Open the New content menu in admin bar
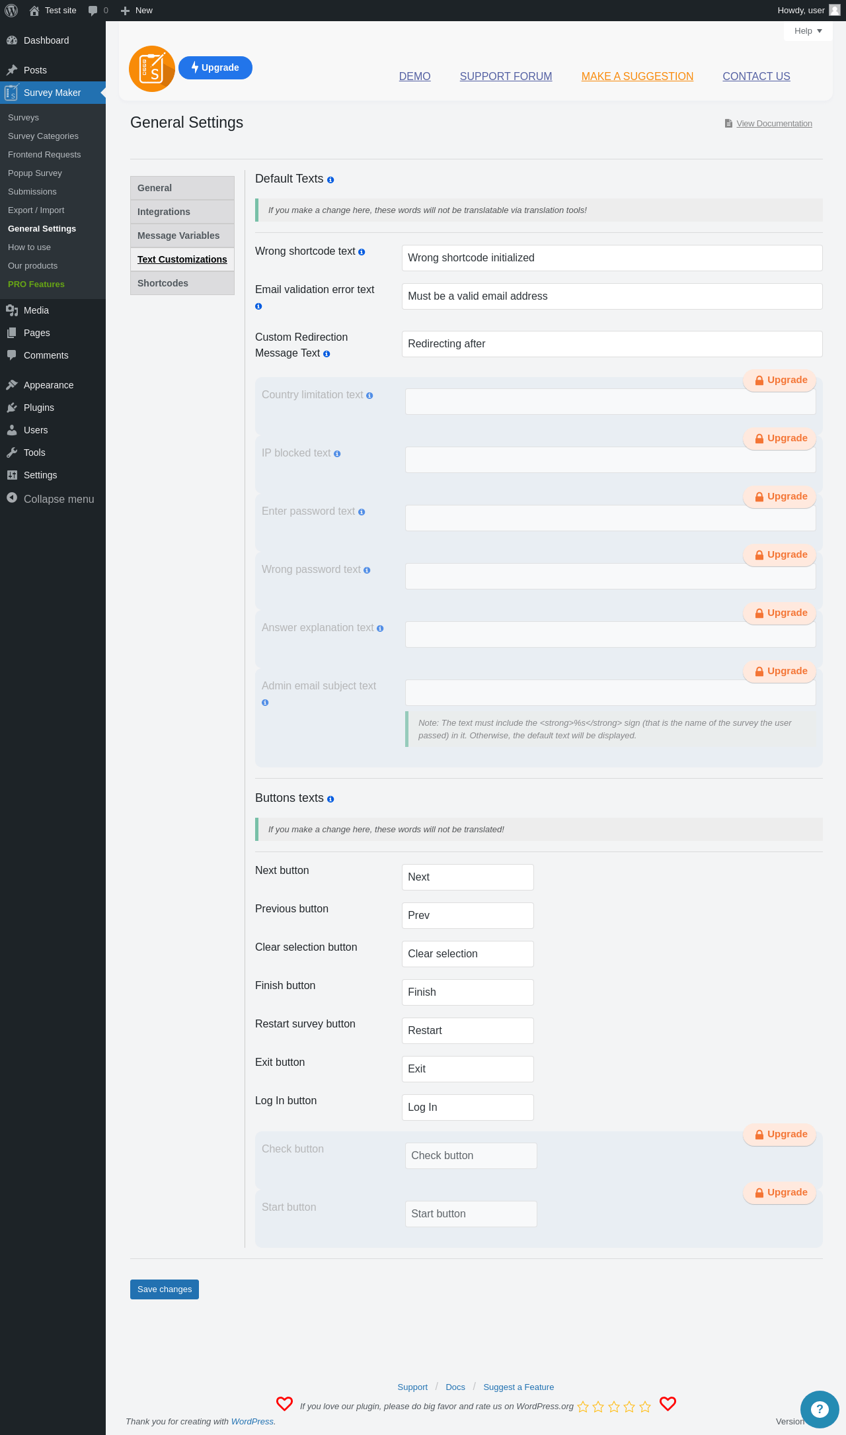Image resolution: width=846 pixels, height=1435 pixels. pyautogui.click(x=137, y=11)
